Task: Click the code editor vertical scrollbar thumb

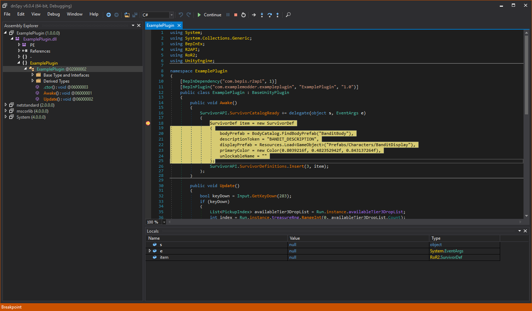Action: point(526,75)
